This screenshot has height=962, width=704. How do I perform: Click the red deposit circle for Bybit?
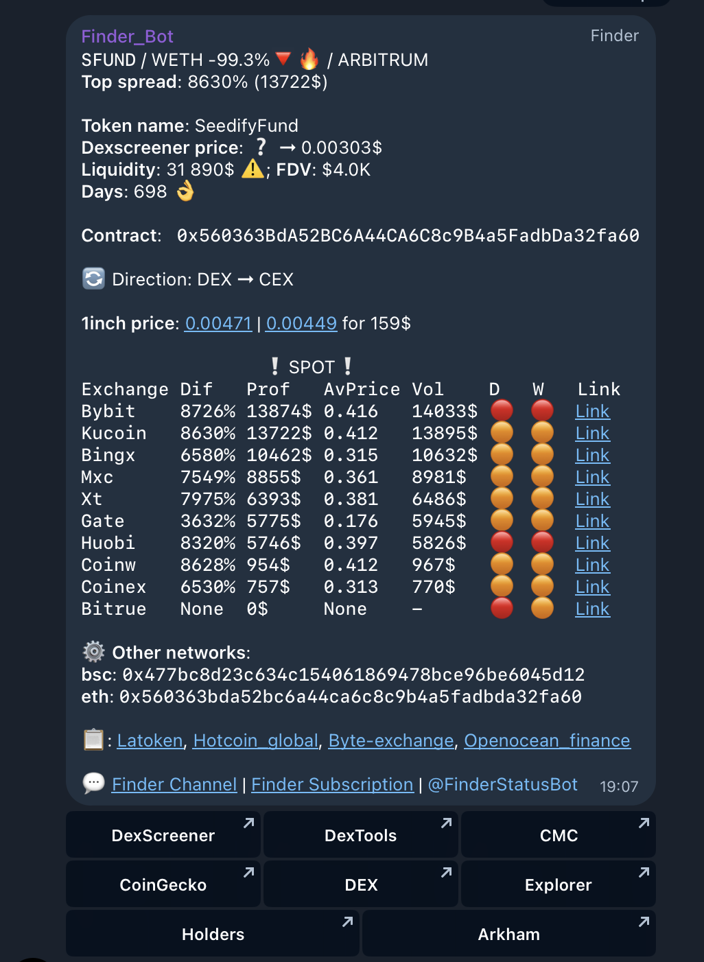pos(502,411)
